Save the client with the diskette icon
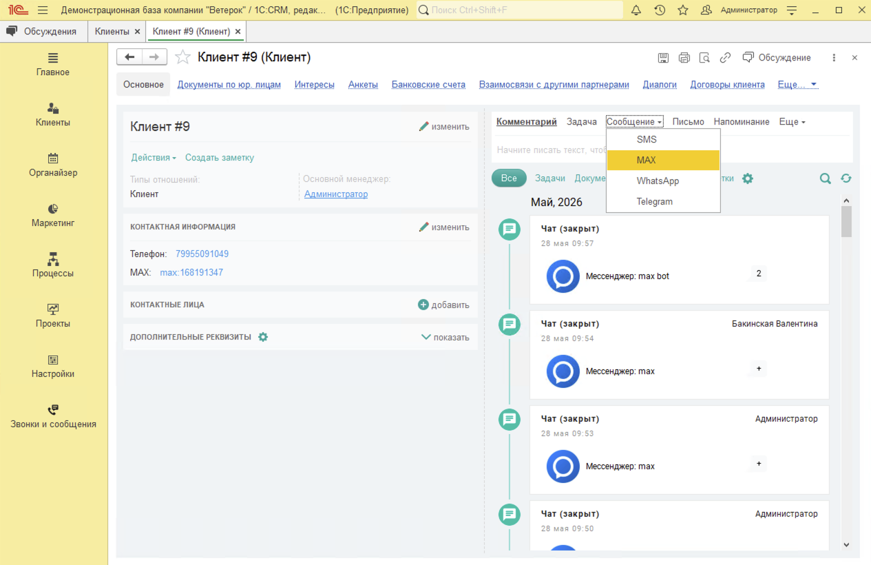 [663, 58]
